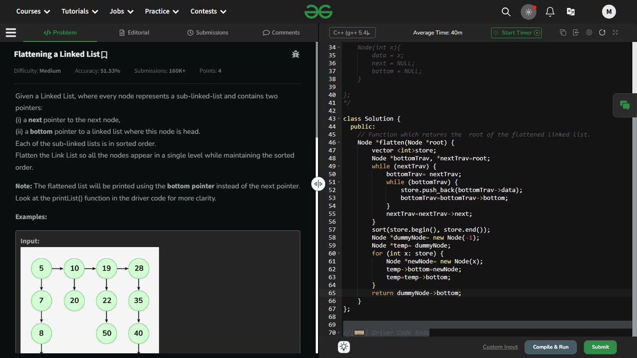The width and height of the screenshot is (637, 358).
Task: Collapse the code fold at line 51
Action: click(x=339, y=182)
